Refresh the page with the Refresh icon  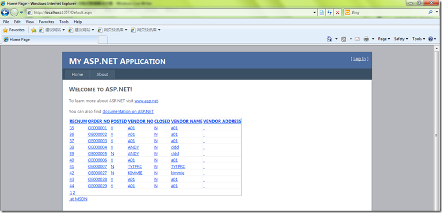click(329, 13)
